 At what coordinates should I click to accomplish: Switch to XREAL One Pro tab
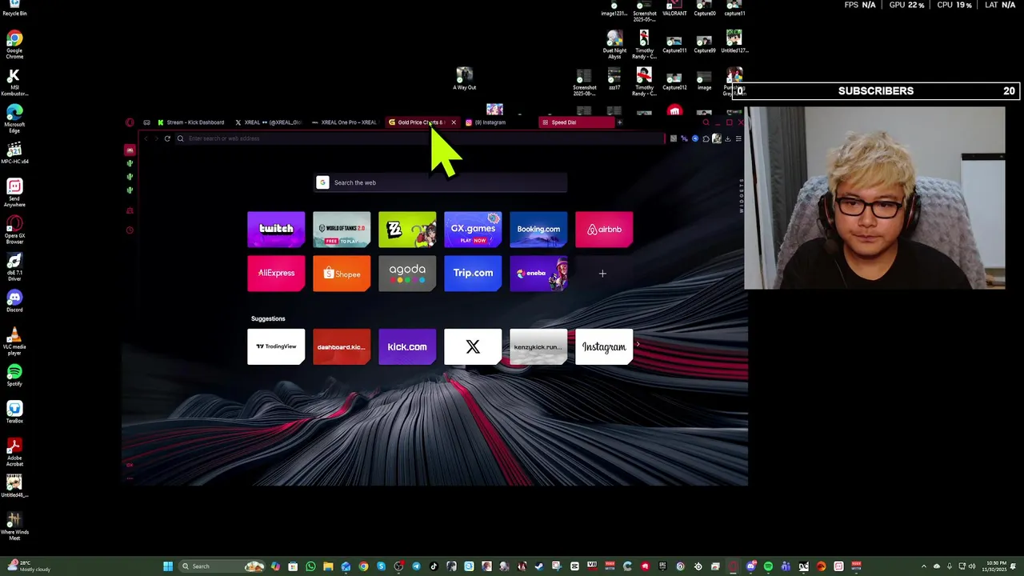345,122
